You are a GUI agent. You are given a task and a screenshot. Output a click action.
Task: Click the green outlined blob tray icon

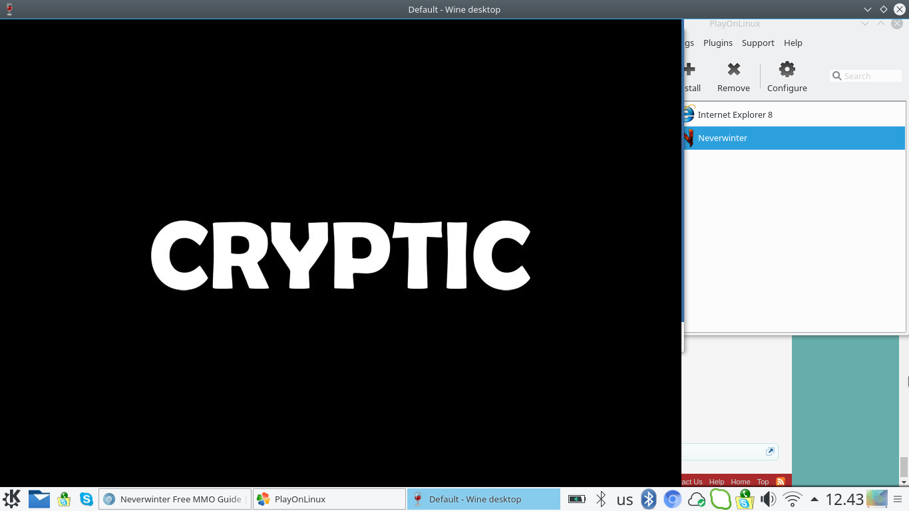721,499
